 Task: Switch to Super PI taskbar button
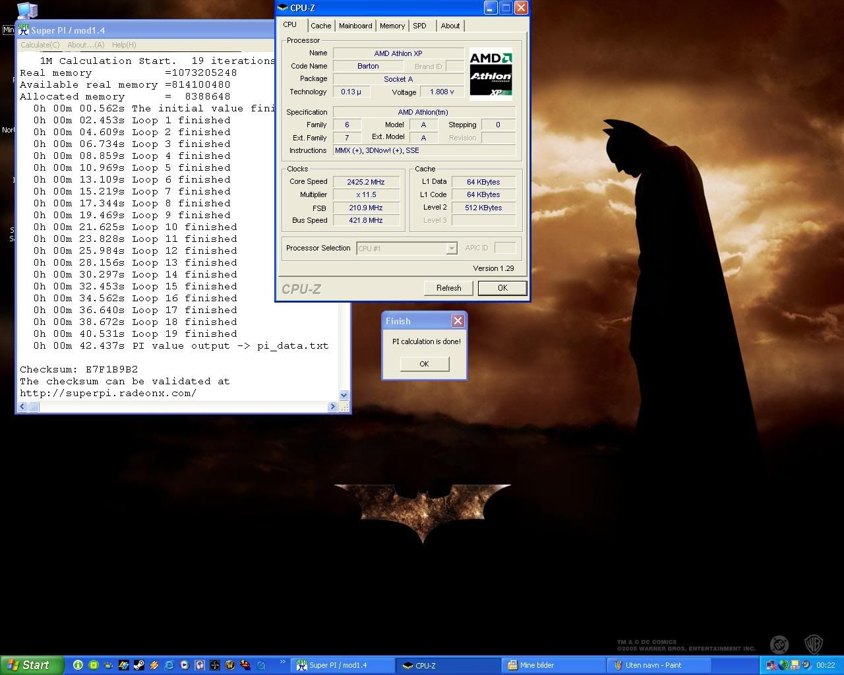pyautogui.click(x=341, y=665)
